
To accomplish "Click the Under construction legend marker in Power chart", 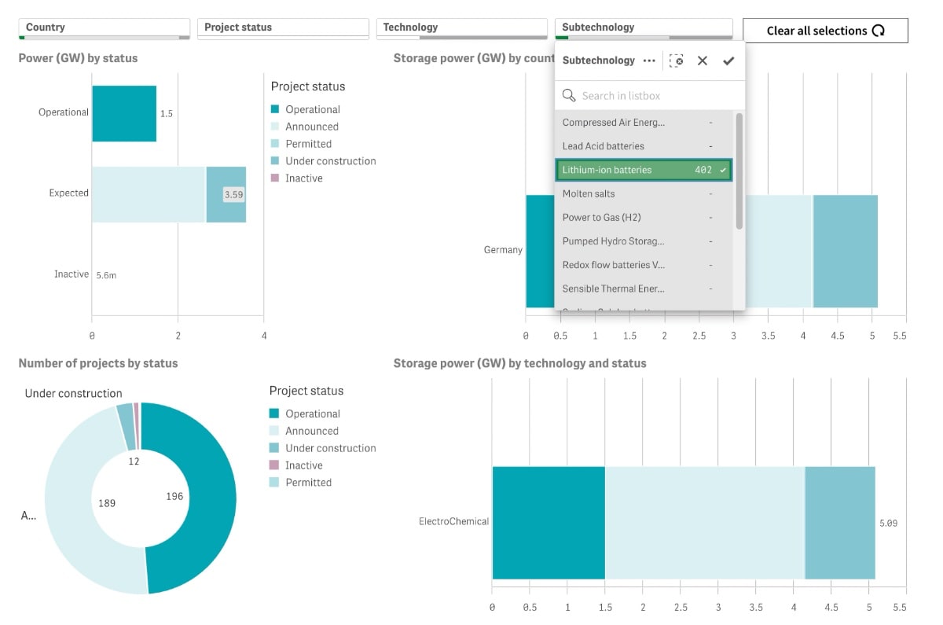I will point(274,161).
